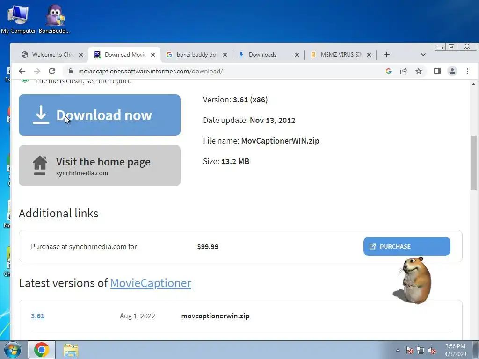The image size is (479, 359).
Task: Click the PURCHASE button
Action: (406, 246)
